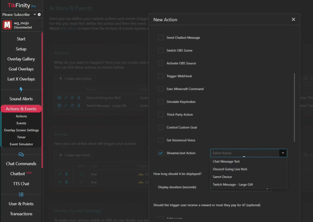Image resolution: width=313 pixels, height=222 pixels.
Task: Uncheck the Streamer.bot Action option
Action: pos(160,153)
